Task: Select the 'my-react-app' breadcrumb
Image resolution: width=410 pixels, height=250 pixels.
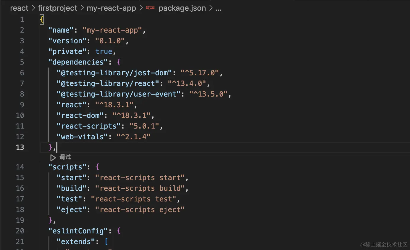Action: pyautogui.click(x=111, y=8)
